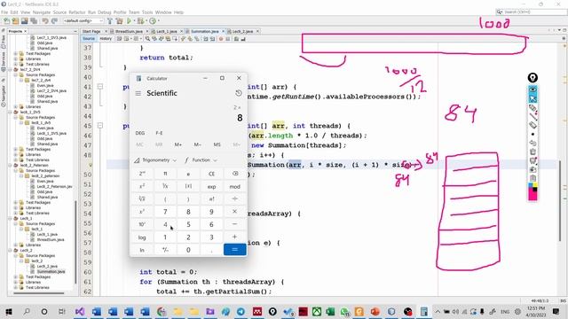Viewport: 568px width, 319px height.
Task: Select Summation.java in the Projects tree
Action: click(x=51, y=271)
